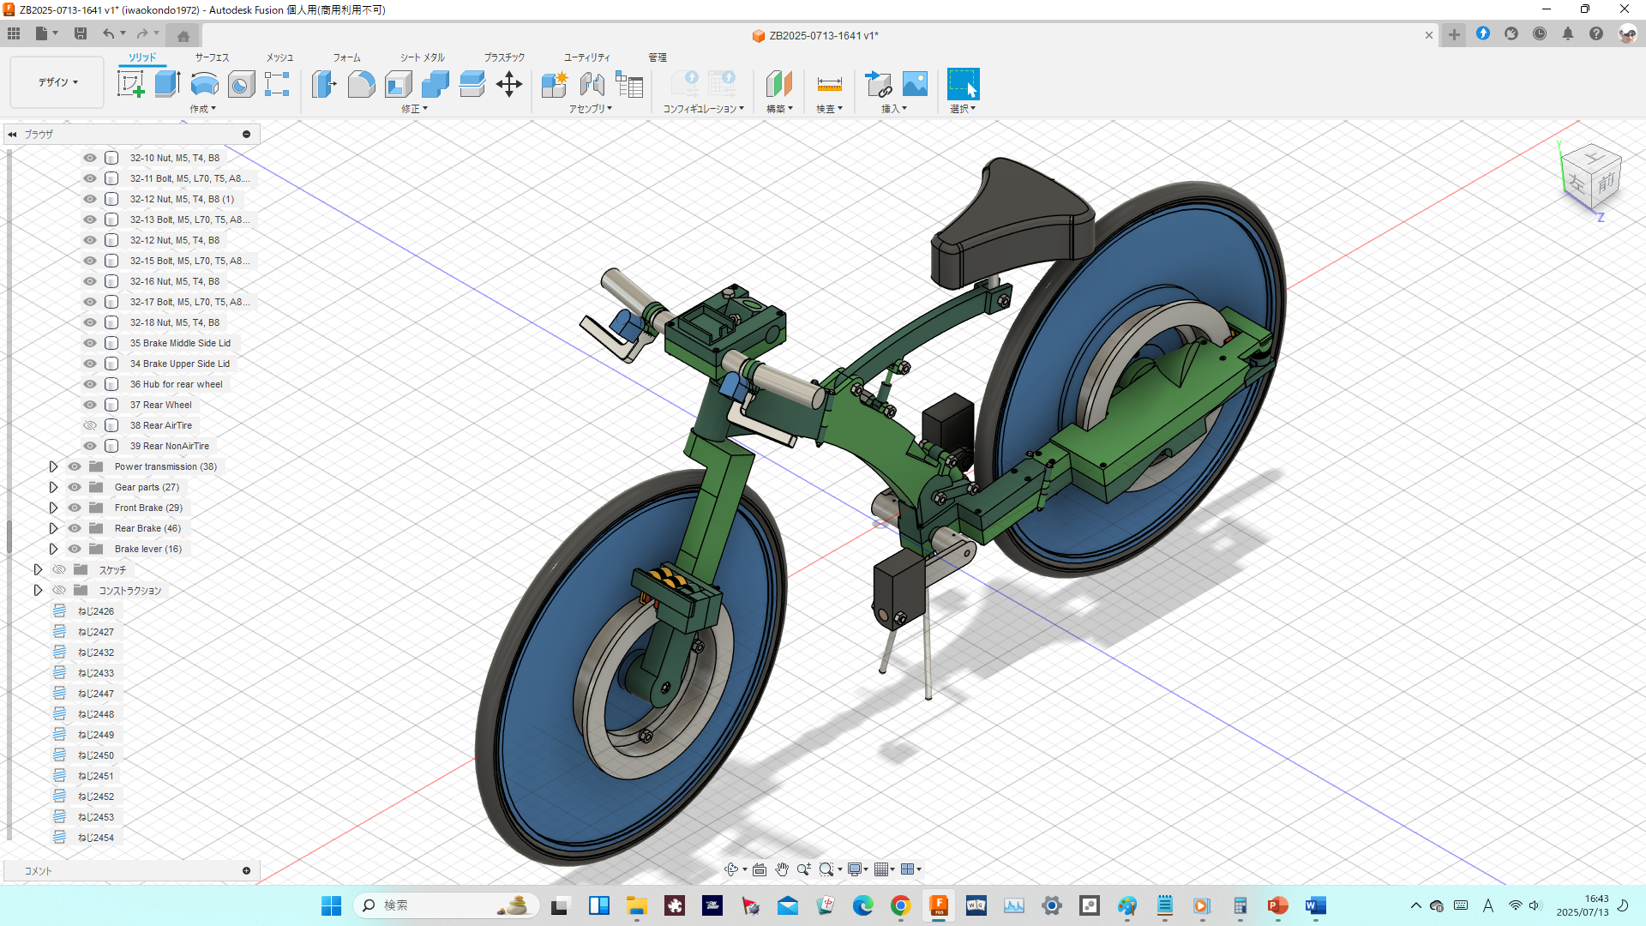Open the Change Parameters table icon

pyautogui.click(x=629, y=84)
